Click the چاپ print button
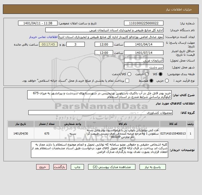This screenshot has height=195, width=202. (x=77, y=167)
